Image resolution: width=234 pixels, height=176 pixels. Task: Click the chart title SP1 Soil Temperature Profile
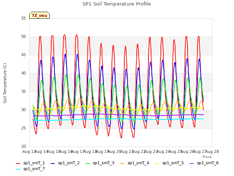[117, 4]
